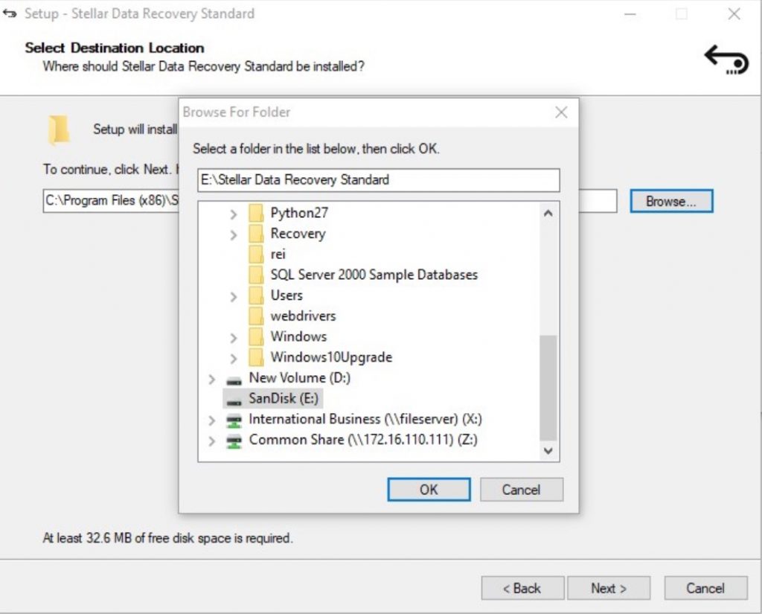
Task: Expand the New Volume (D:) drive
Action: 213,380
